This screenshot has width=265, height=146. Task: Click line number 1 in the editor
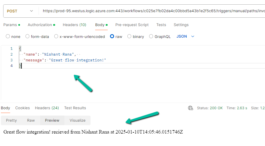12,49
